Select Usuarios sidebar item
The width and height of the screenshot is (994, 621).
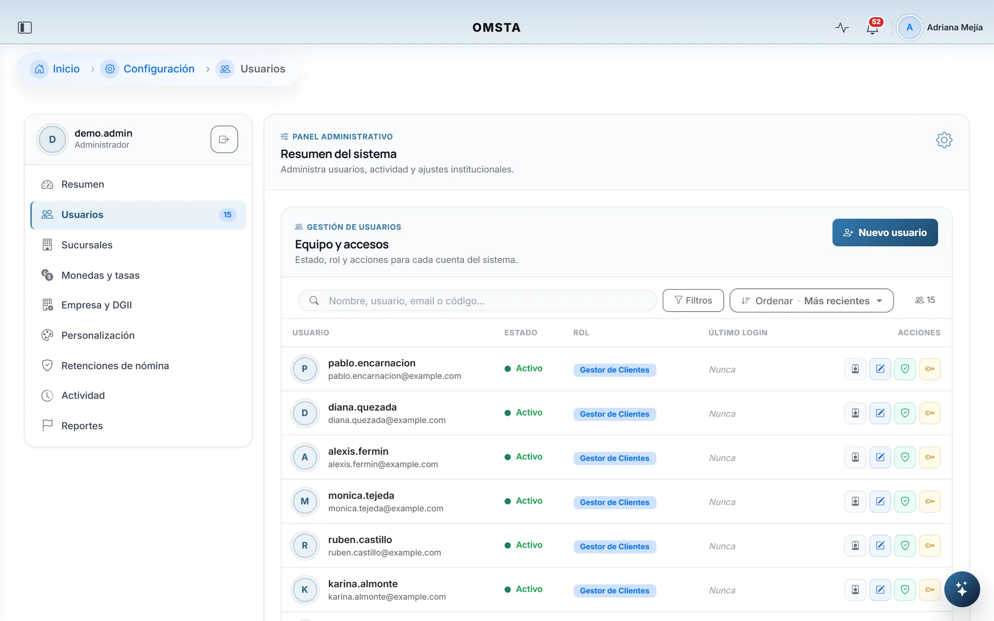tap(138, 215)
